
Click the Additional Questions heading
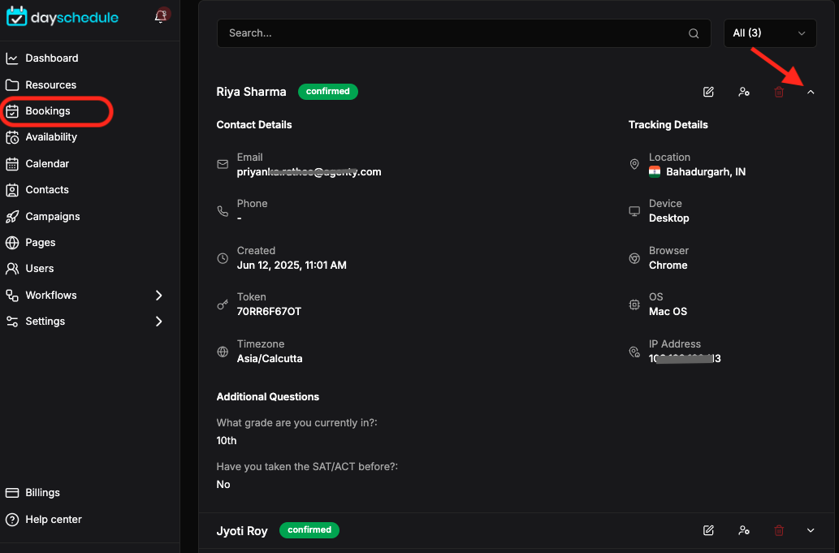267,397
